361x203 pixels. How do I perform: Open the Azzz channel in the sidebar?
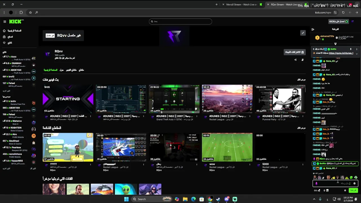click(19, 58)
